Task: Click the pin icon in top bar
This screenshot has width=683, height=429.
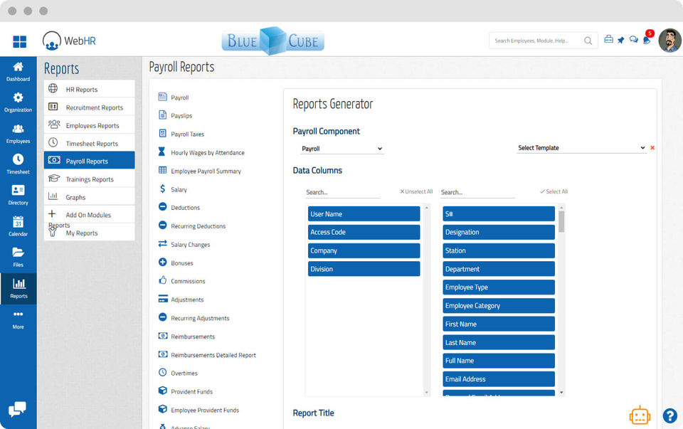Action: point(620,40)
